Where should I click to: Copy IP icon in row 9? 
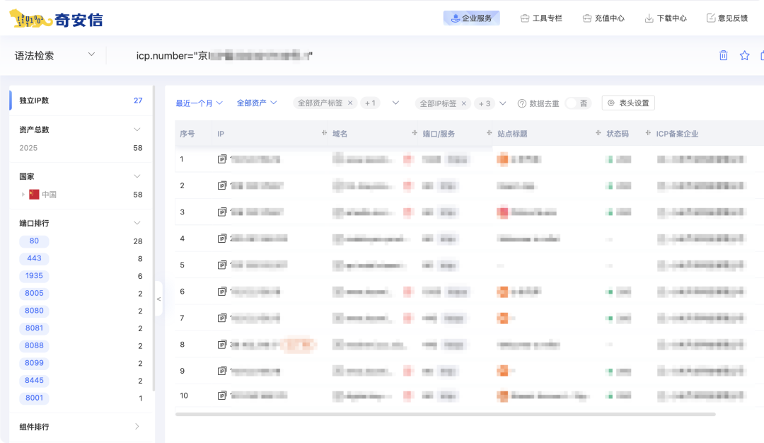click(x=222, y=371)
